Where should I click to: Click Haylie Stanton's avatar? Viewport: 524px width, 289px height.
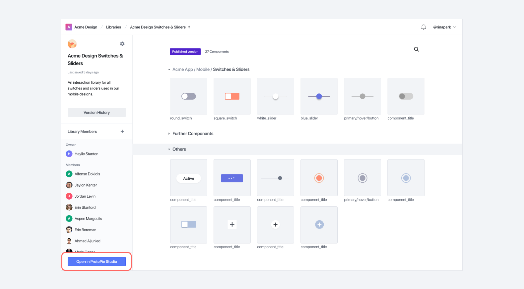69,154
